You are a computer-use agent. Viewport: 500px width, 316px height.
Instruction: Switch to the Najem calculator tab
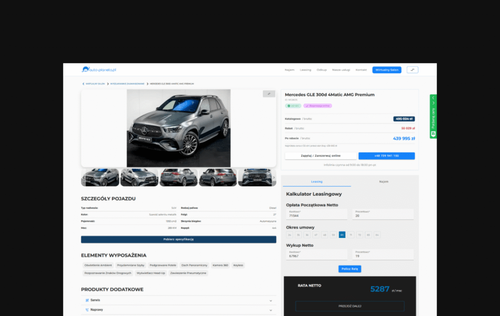click(x=384, y=181)
